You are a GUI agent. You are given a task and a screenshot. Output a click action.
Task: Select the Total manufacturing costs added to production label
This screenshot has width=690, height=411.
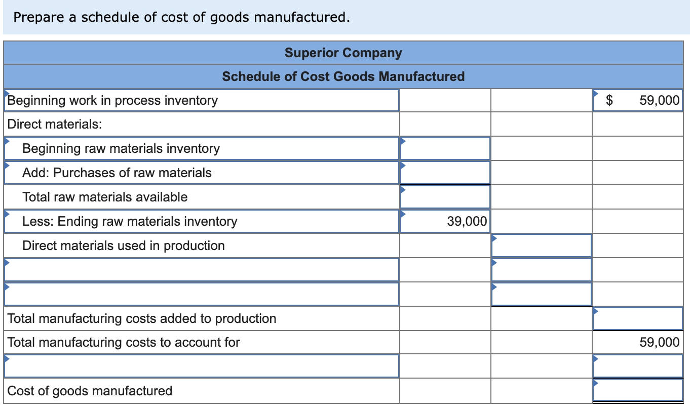(142, 318)
